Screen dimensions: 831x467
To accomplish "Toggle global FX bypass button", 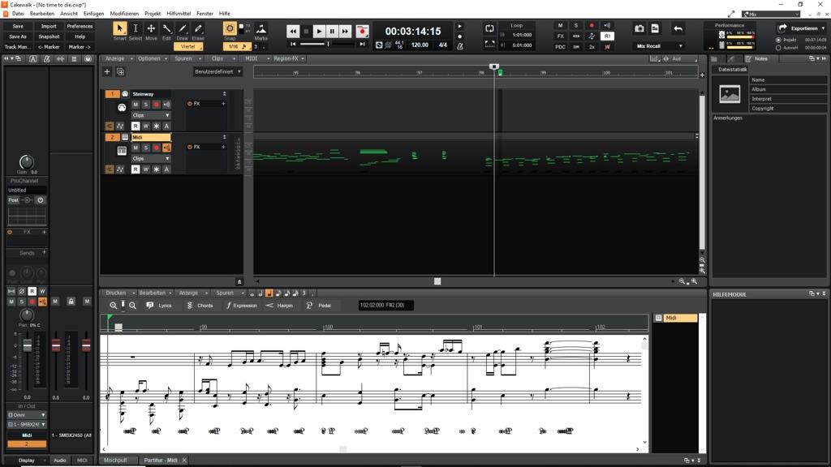I will click(560, 36).
